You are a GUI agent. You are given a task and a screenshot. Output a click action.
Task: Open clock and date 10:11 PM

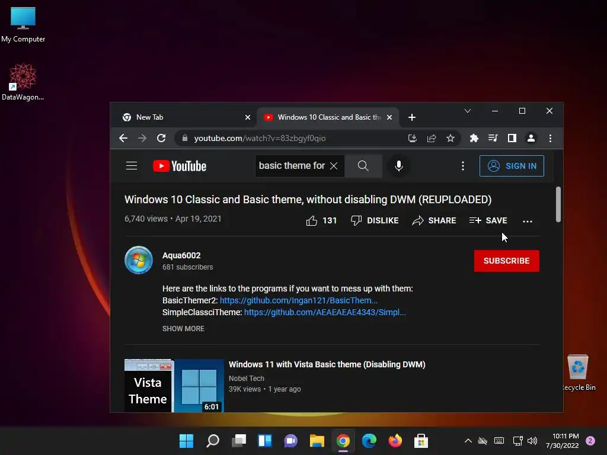click(x=563, y=441)
